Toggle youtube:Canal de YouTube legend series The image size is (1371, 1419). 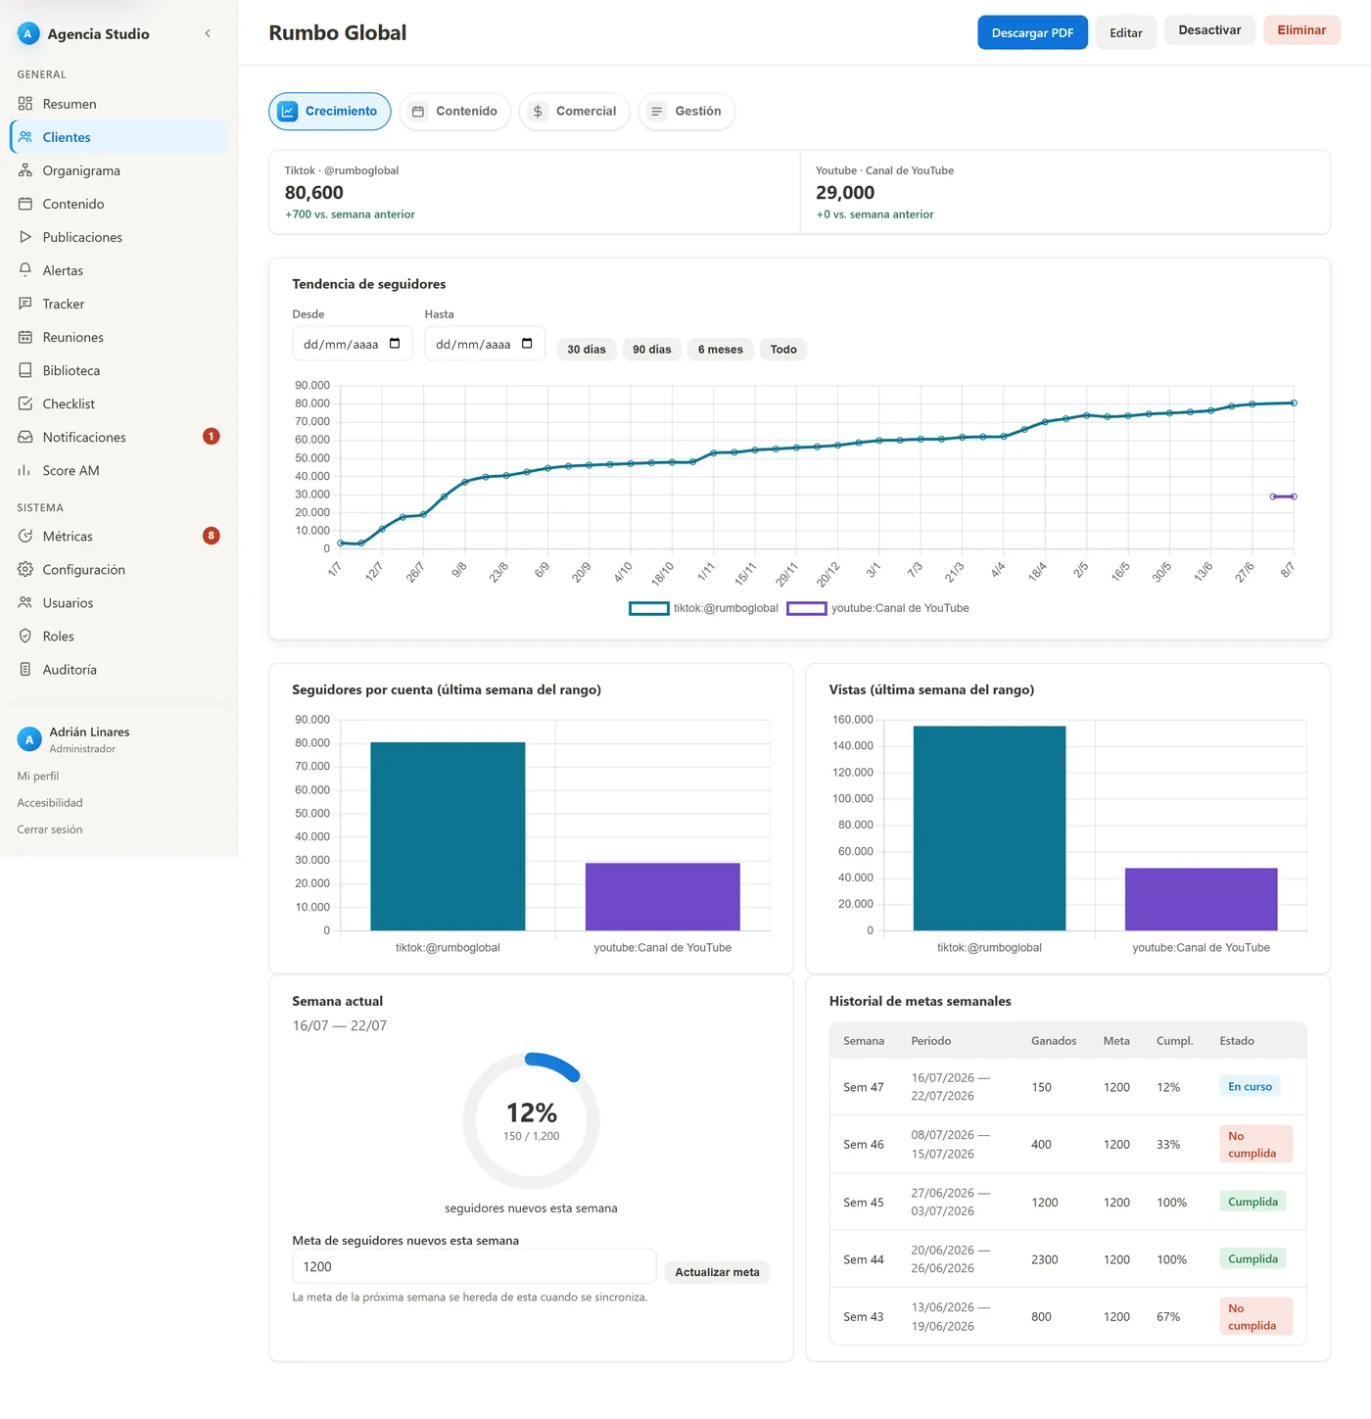[x=878, y=608]
